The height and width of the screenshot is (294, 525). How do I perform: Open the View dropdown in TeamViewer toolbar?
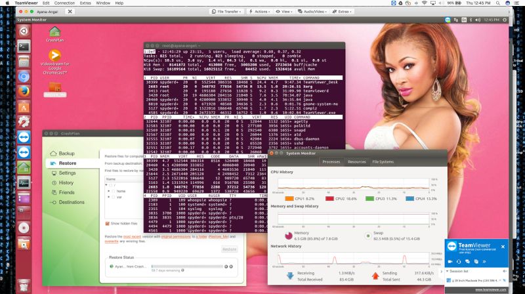click(x=284, y=11)
